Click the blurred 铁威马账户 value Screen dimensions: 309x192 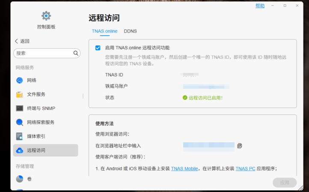pos(204,87)
